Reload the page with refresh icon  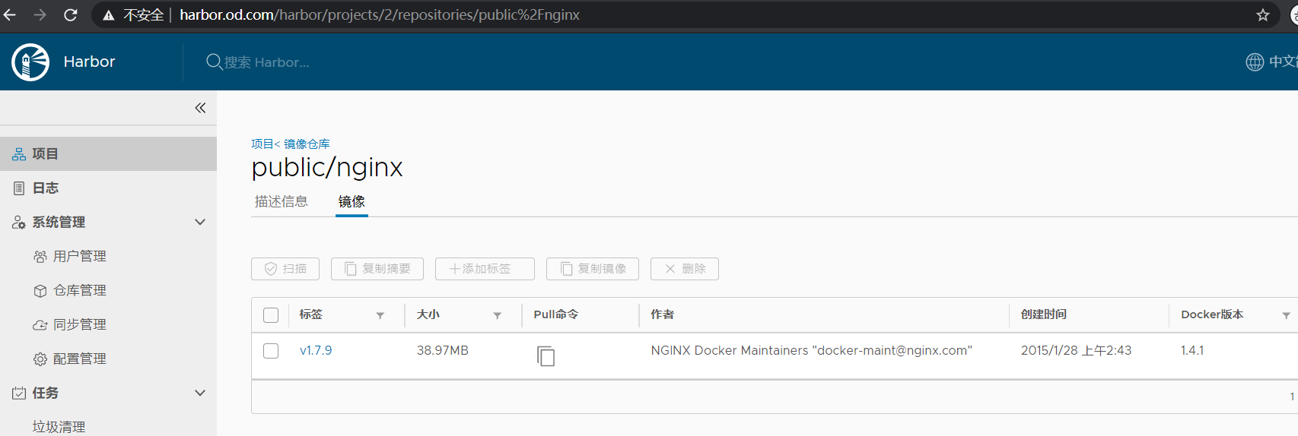coord(71,15)
